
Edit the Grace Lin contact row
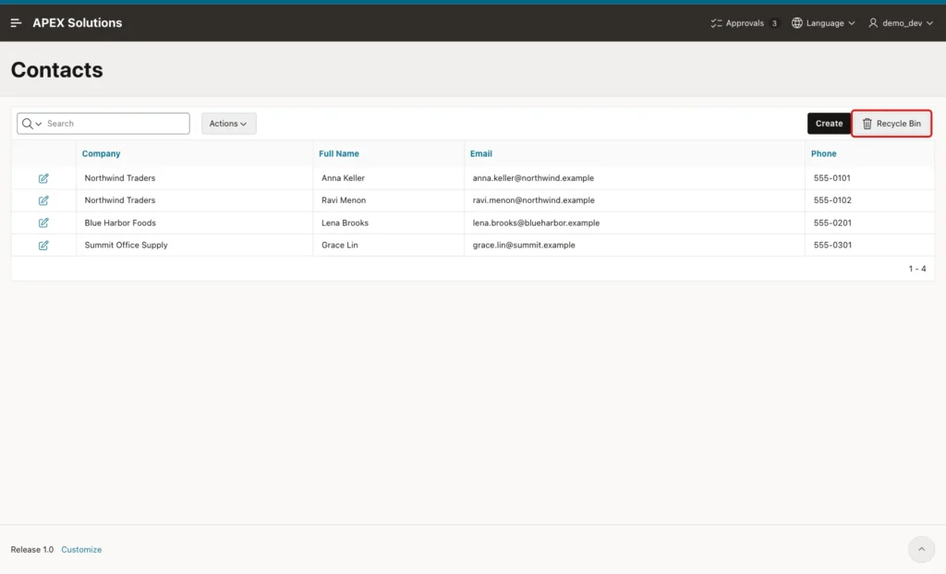pos(43,245)
